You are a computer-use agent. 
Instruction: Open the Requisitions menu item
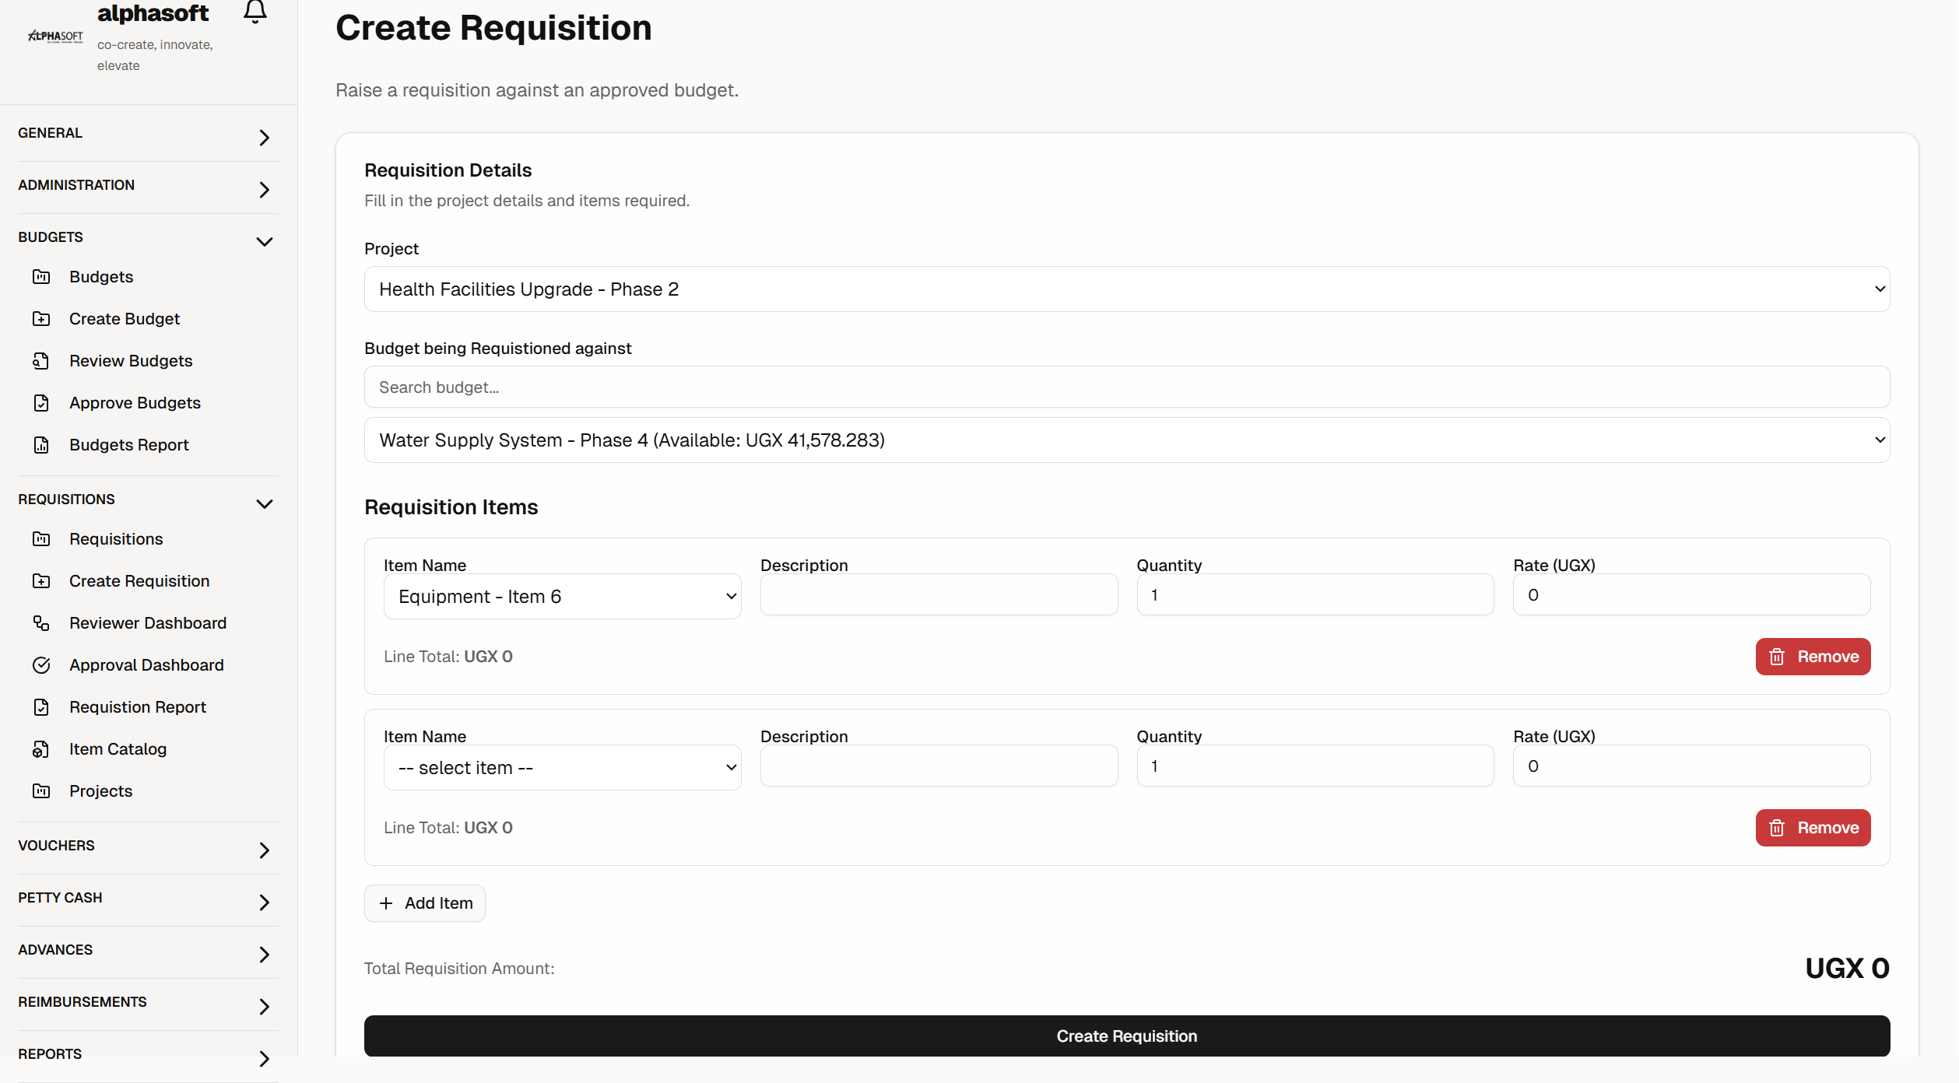(116, 539)
